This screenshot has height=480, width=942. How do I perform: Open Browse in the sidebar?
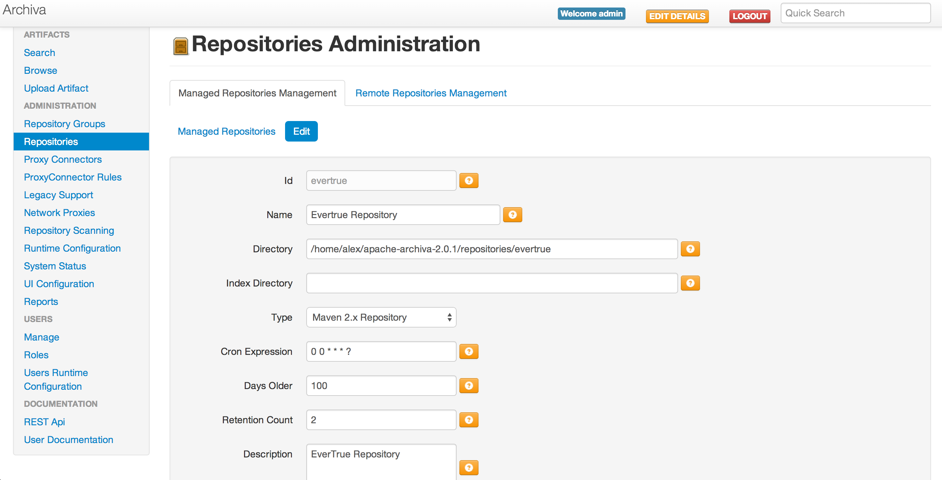coord(41,71)
